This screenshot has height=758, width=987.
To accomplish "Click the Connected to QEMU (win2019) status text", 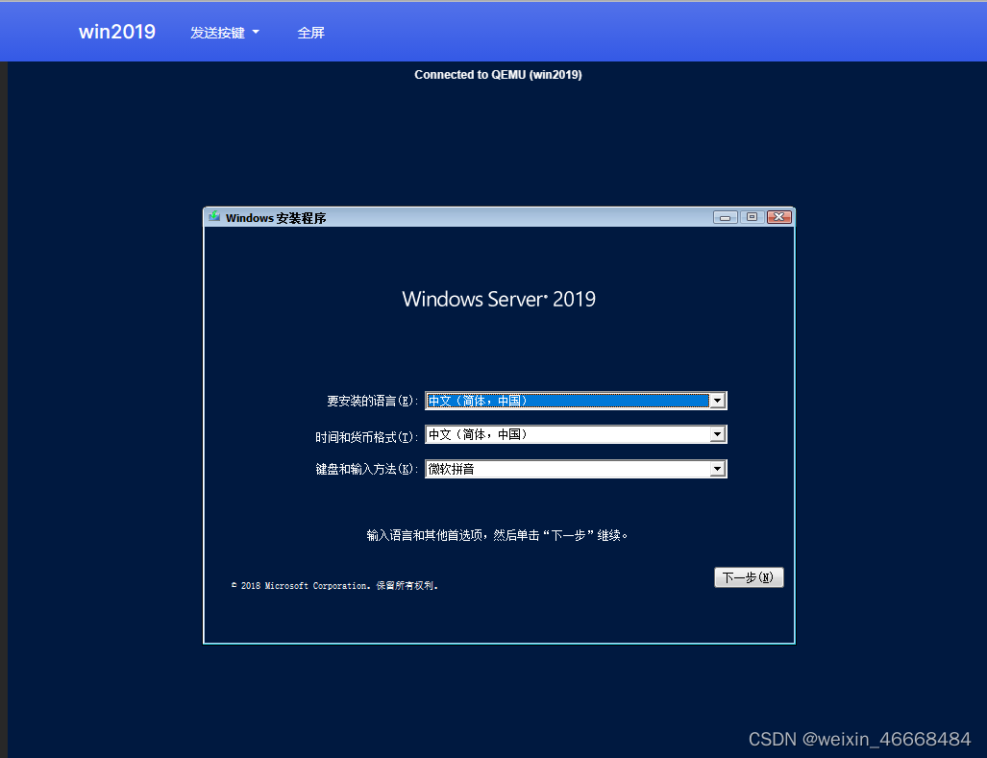I will [498, 75].
